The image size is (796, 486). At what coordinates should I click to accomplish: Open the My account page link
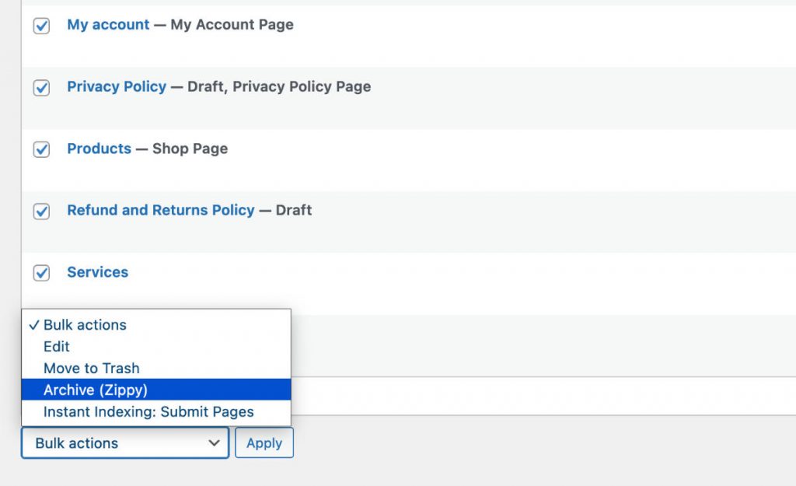108,24
